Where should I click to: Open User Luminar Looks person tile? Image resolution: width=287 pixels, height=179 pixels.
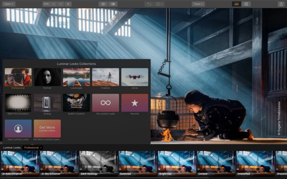click(x=18, y=129)
